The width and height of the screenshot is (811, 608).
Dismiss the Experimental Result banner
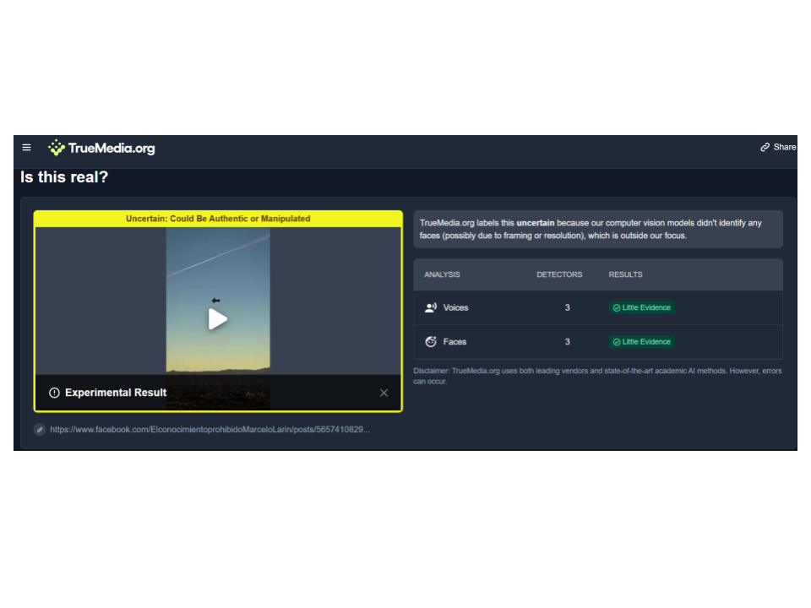click(x=384, y=393)
